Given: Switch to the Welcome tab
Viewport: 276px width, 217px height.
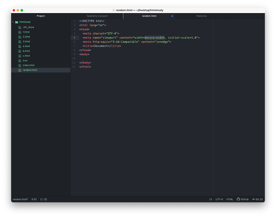Looking at the screenshot, I should tap(201, 16).
